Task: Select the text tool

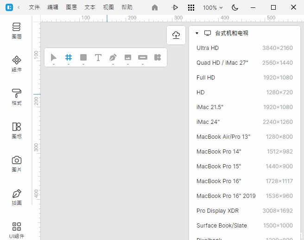Action: [x=98, y=57]
